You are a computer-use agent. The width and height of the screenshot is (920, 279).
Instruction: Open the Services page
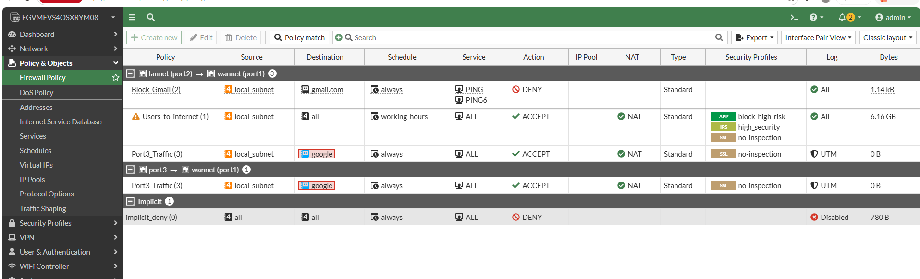[x=33, y=136]
